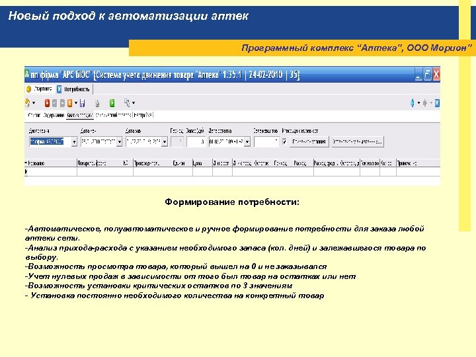Click the empty numeric field before the checkbox
476x357 pixels.
pyautogui.click(x=266, y=141)
